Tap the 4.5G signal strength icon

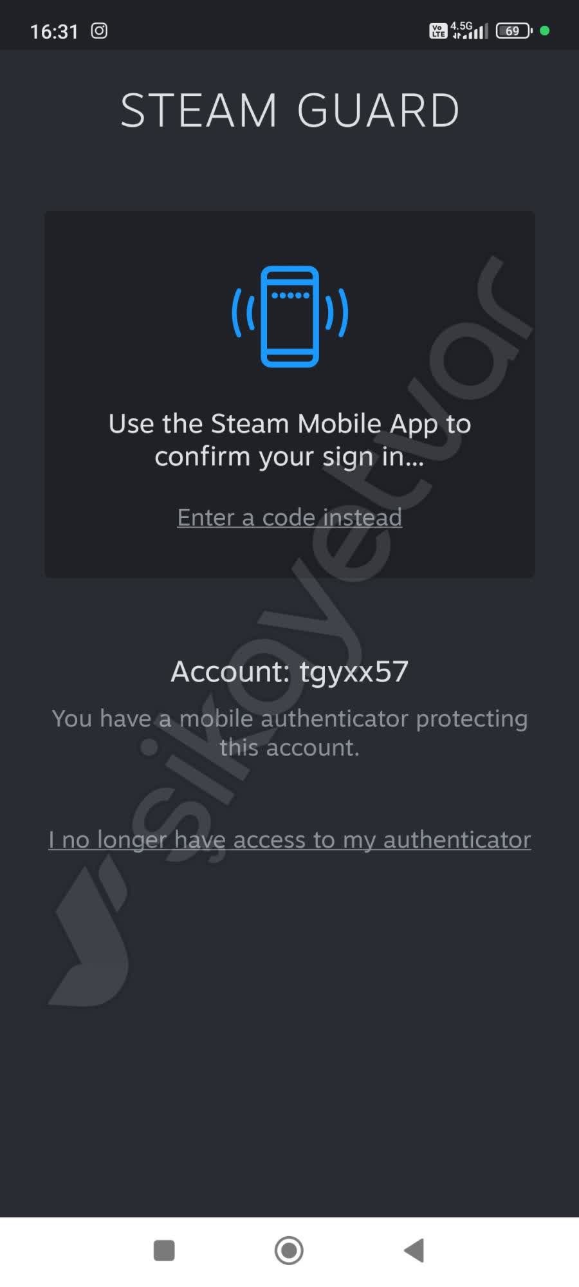click(x=470, y=30)
